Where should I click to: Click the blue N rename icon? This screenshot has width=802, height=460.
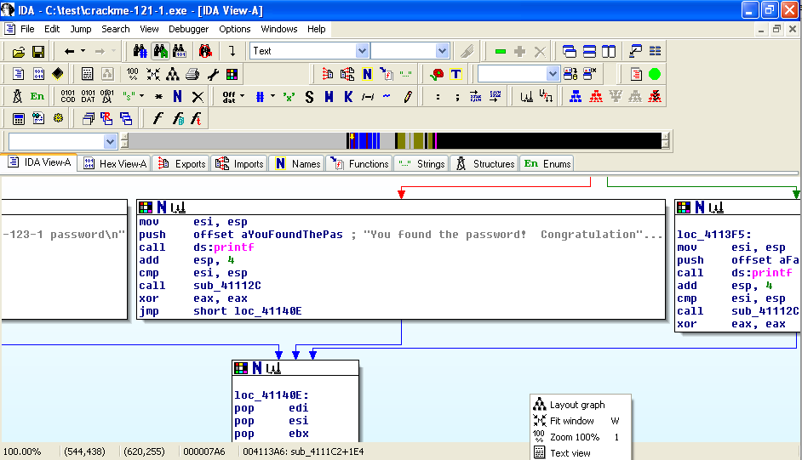pos(177,97)
